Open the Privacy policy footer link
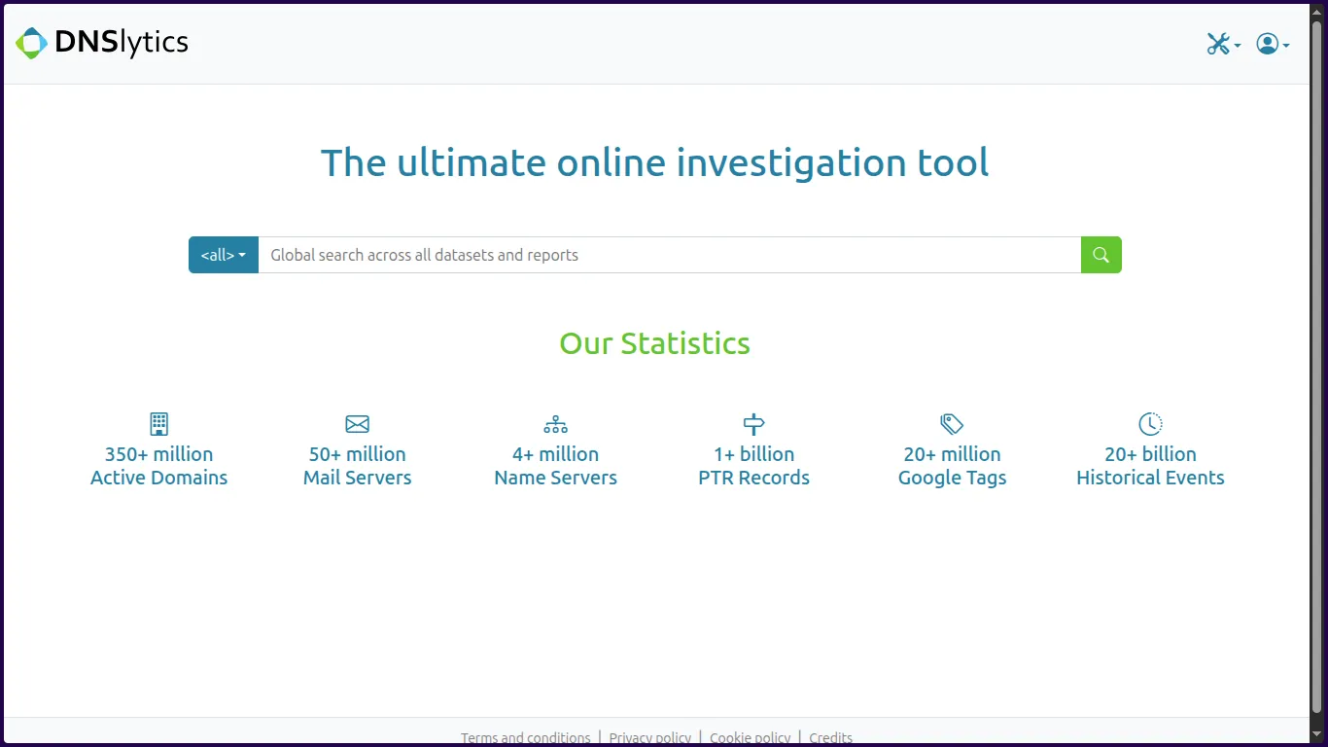Screen dimensions: 1328x747 click(649, 737)
